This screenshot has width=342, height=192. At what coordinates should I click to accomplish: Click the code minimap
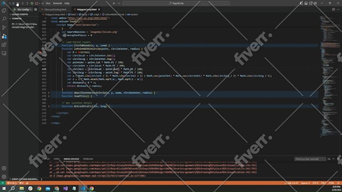(x=329, y=76)
